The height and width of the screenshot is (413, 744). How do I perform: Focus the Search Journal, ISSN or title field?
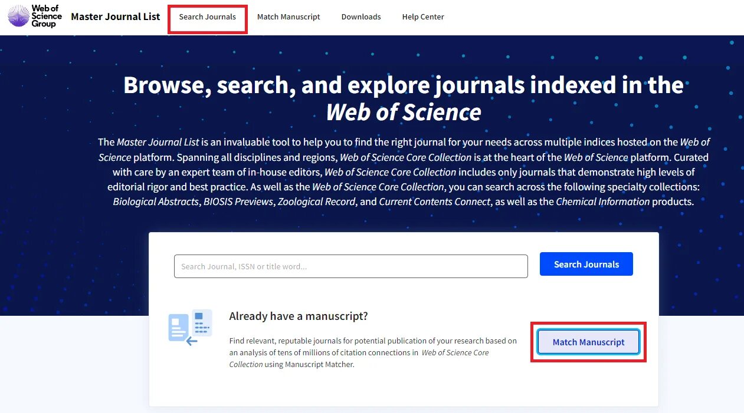[351, 266]
